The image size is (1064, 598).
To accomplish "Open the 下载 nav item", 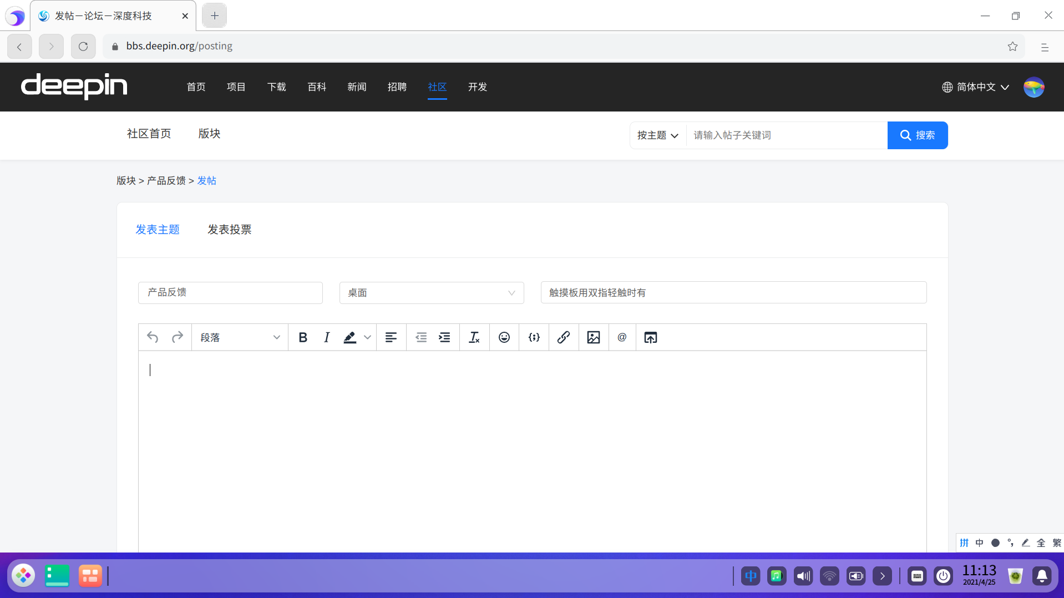I will pyautogui.click(x=276, y=87).
